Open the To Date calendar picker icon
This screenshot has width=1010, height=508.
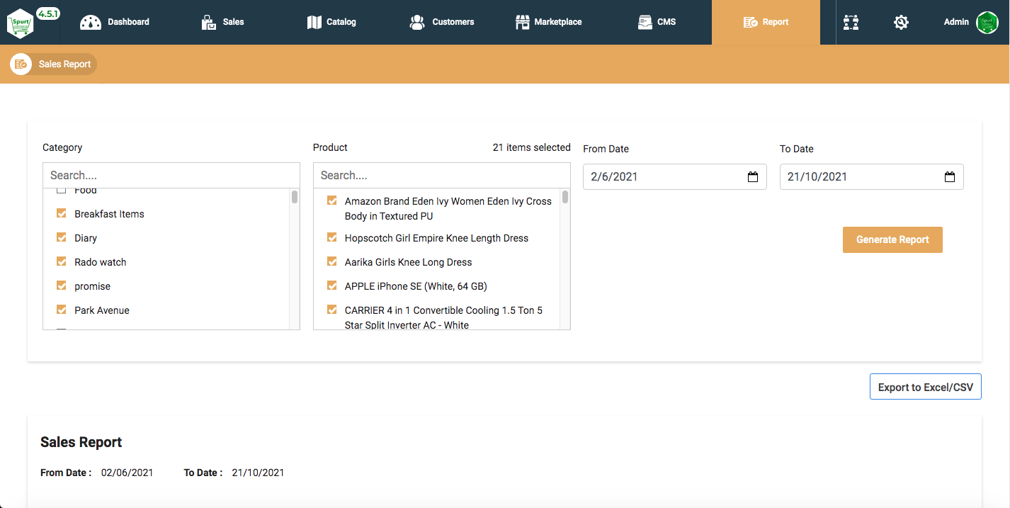950,176
